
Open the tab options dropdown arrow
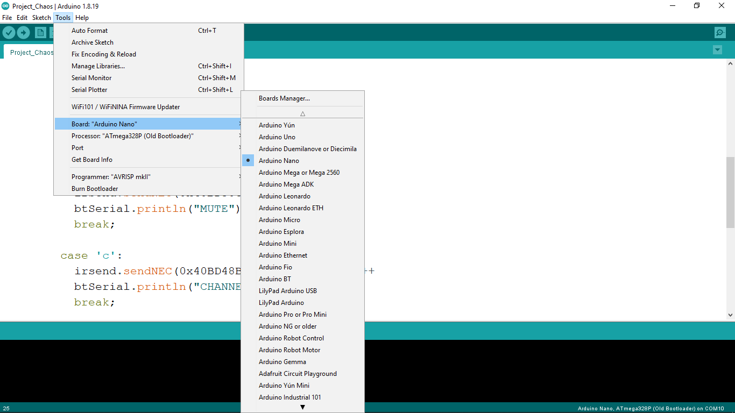tap(717, 49)
